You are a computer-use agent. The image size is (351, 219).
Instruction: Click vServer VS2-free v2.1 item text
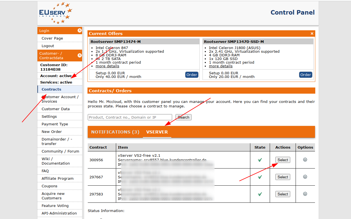coord(139,155)
